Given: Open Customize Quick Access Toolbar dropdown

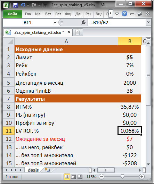Looking at the screenshot, I should coord(45,5).
